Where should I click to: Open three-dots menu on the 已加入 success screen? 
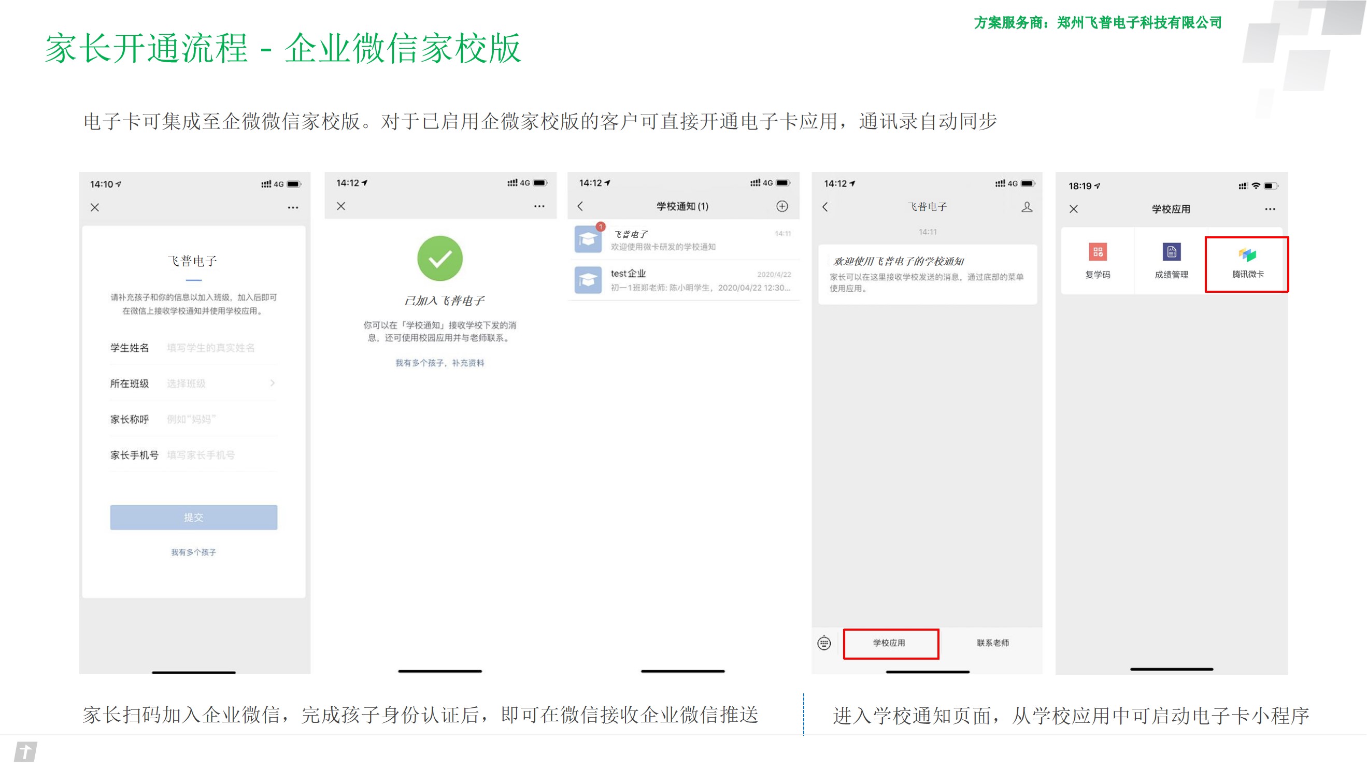tap(539, 206)
